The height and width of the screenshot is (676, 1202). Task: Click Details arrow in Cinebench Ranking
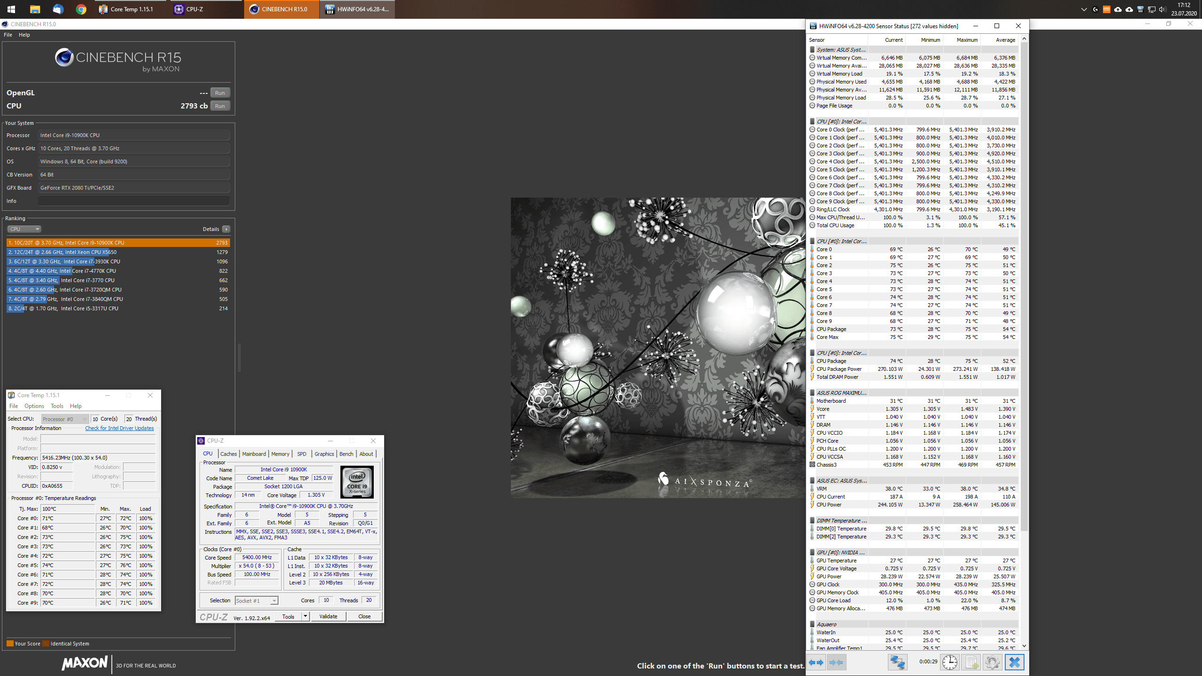coord(226,229)
